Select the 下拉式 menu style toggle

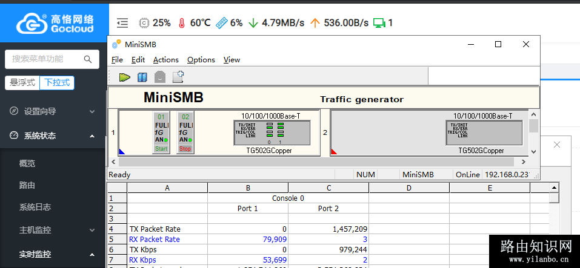[x=57, y=83]
